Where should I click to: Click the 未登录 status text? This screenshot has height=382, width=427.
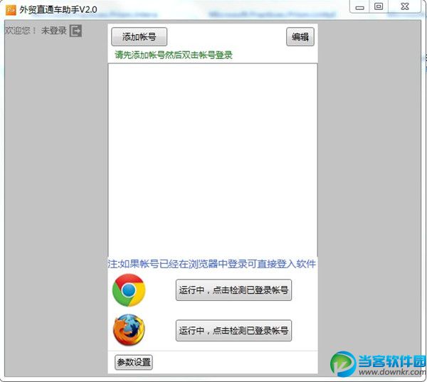coord(54,31)
